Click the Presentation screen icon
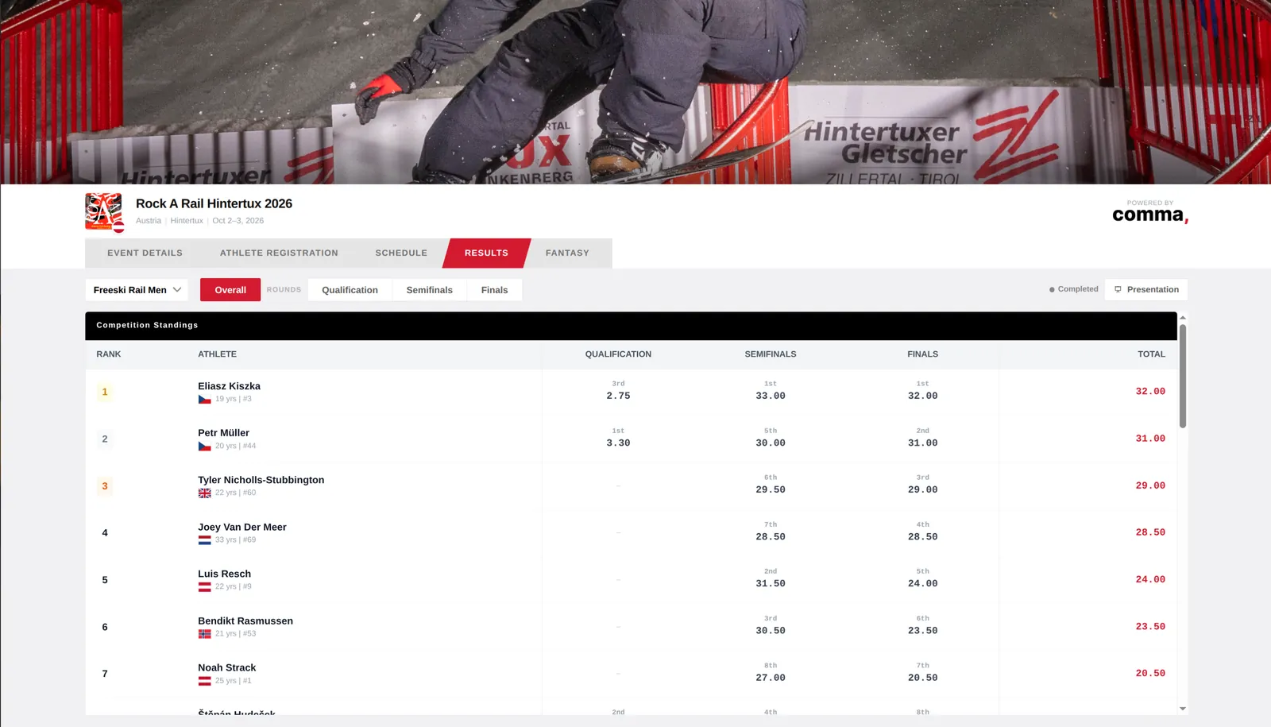 point(1118,290)
